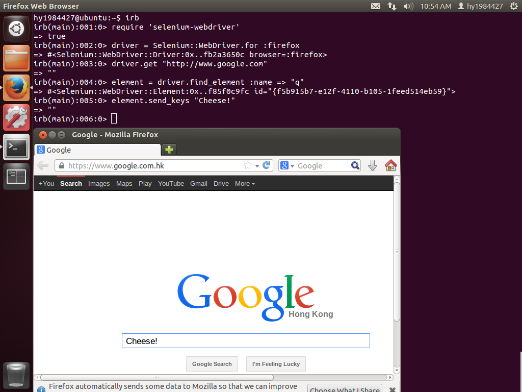Open the system power gear menu
This screenshot has height=392, width=522.
tap(513, 6)
